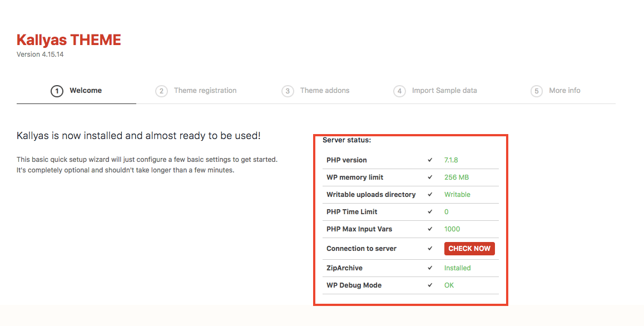
Task: Click the green Writable status text
Action: pyautogui.click(x=457, y=195)
